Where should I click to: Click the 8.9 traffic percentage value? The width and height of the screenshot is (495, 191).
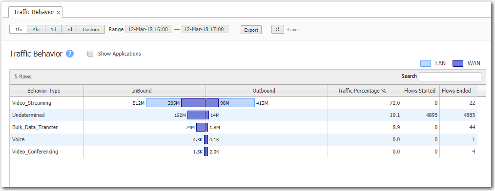[x=396, y=127]
